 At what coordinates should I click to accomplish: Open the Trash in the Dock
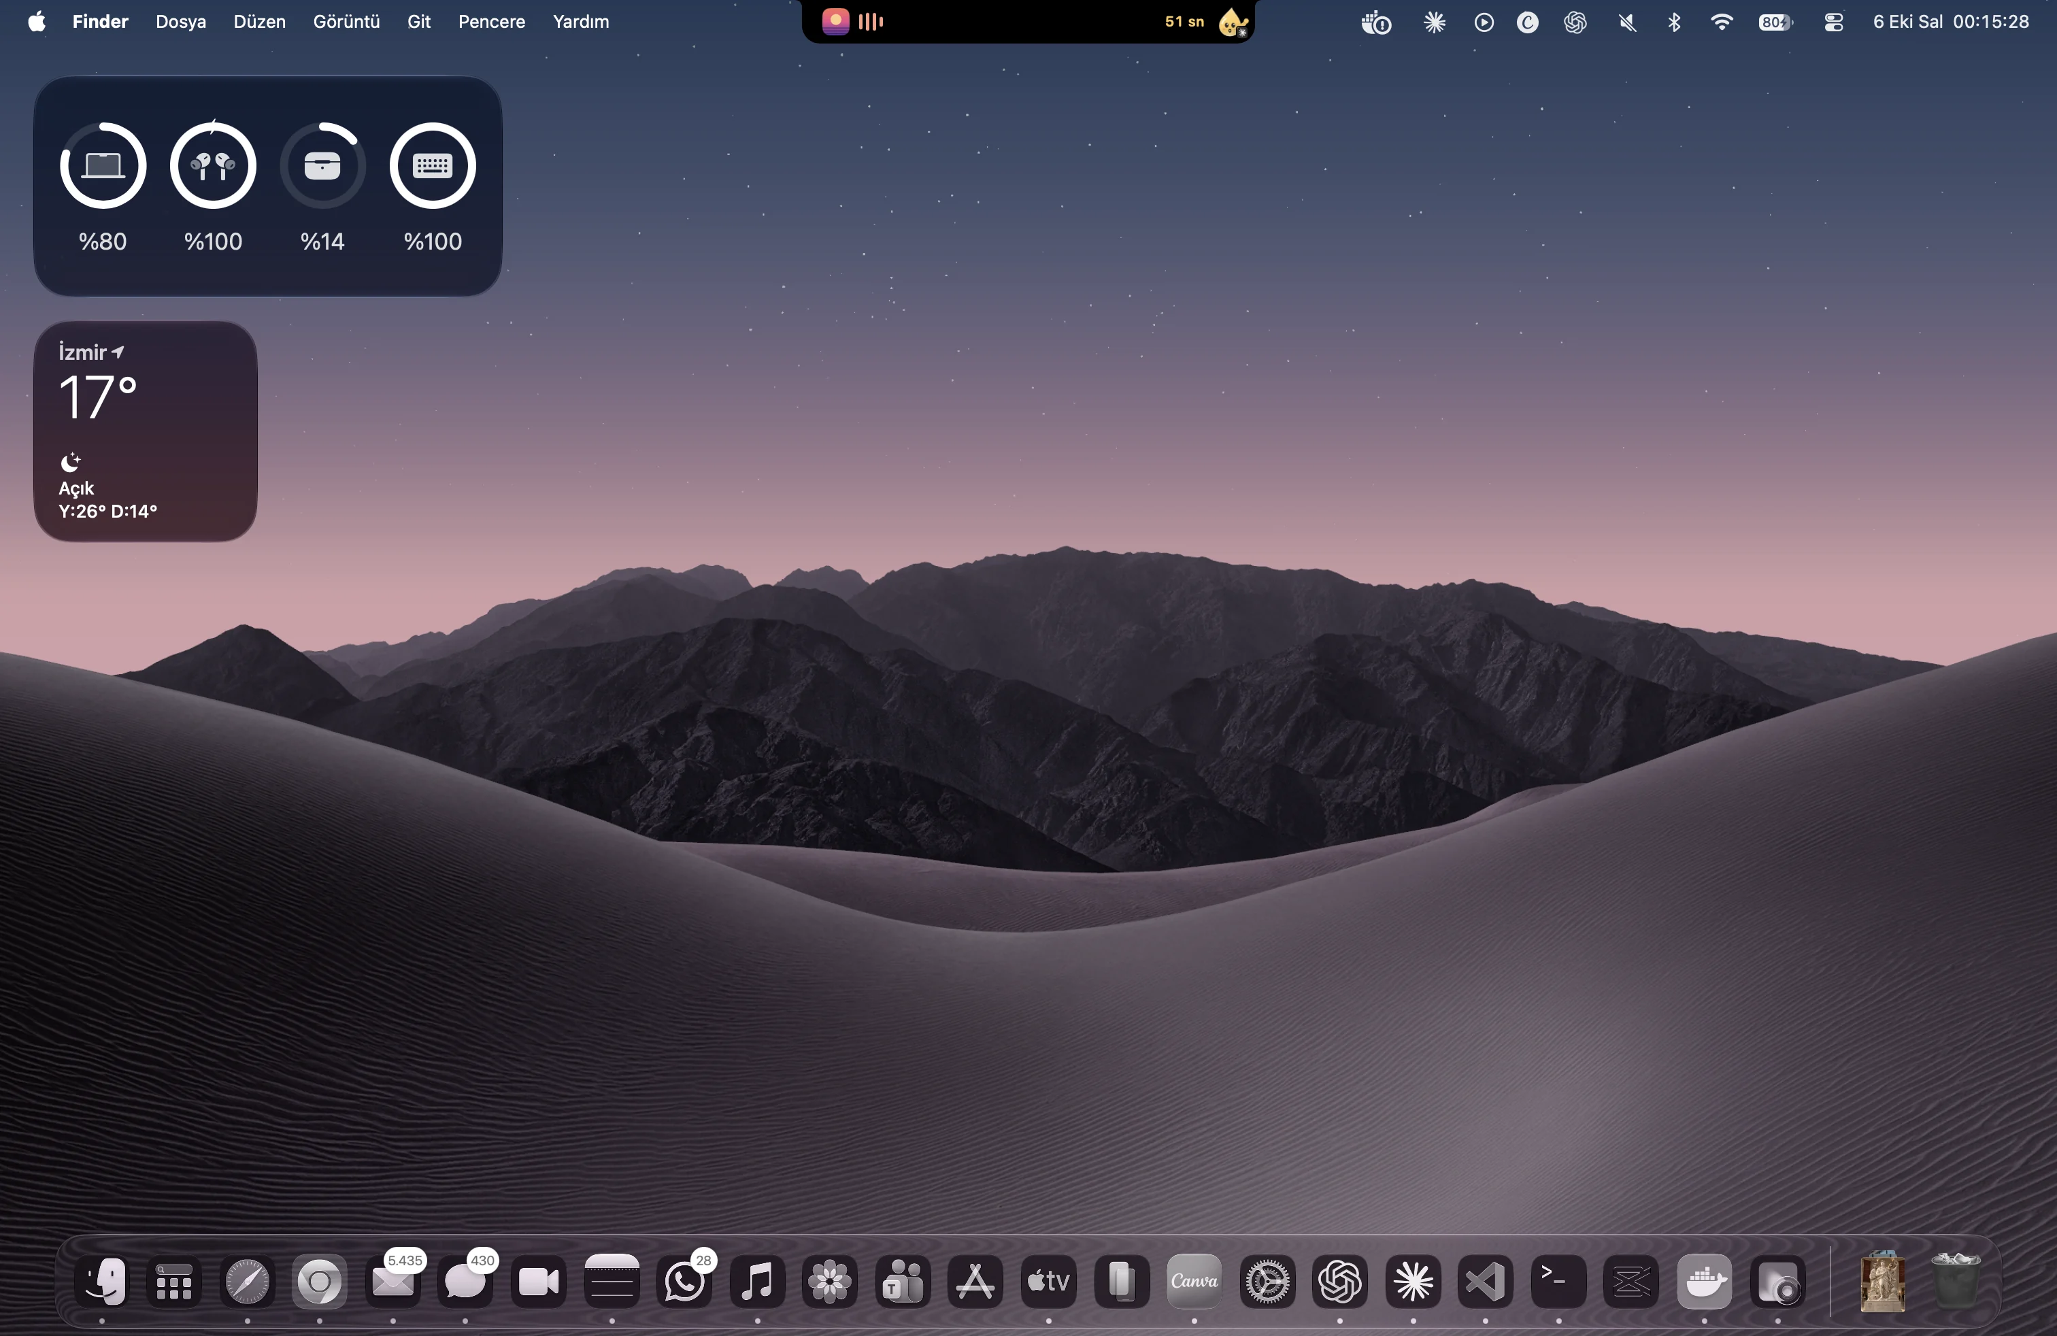pyautogui.click(x=1956, y=1281)
